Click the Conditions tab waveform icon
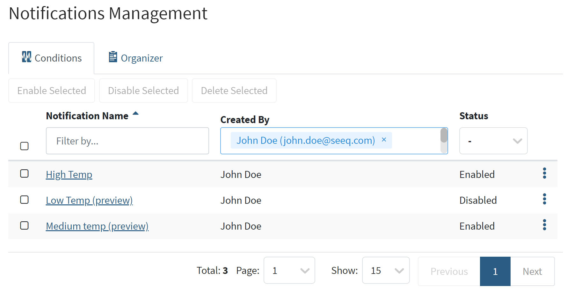This screenshot has width=567, height=294. (x=26, y=57)
